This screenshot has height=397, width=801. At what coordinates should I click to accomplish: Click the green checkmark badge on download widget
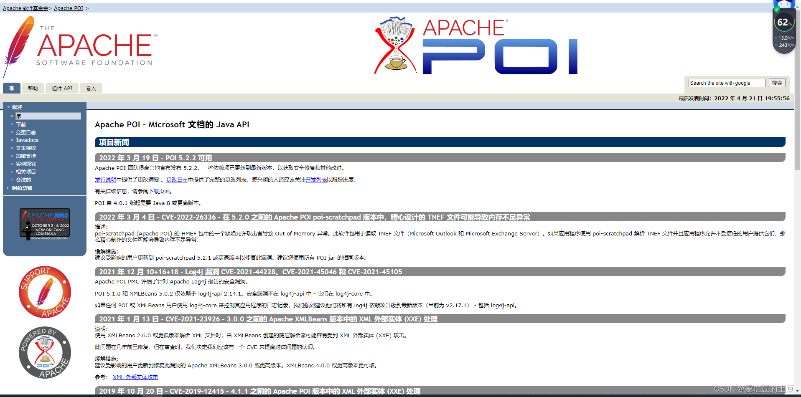click(x=776, y=9)
